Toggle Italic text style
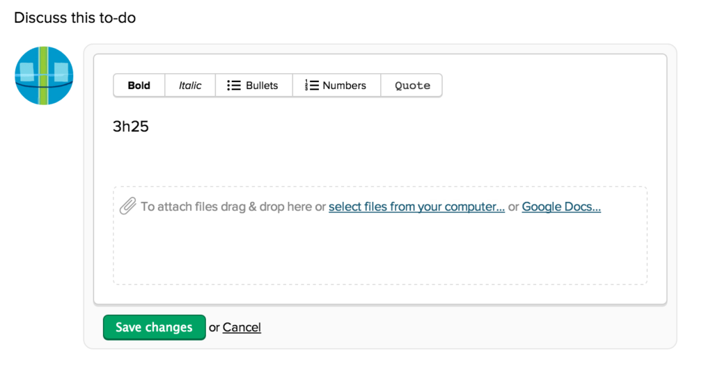Screen dimensions: 713x376 pyautogui.click(x=190, y=86)
